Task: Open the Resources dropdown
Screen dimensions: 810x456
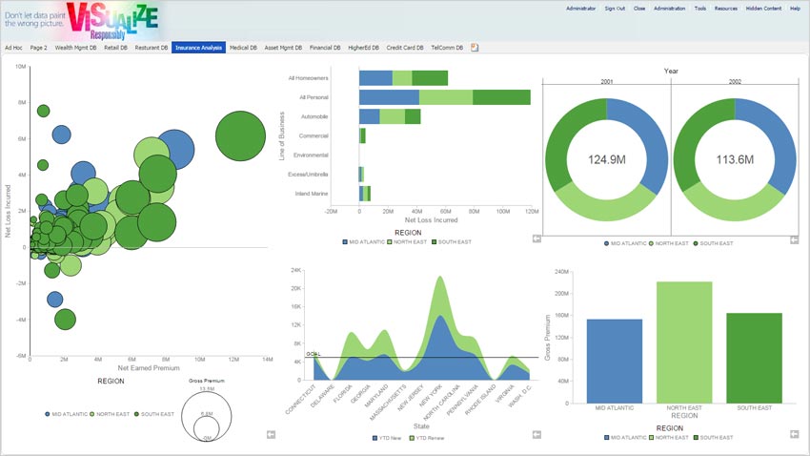Action: point(726,8)
